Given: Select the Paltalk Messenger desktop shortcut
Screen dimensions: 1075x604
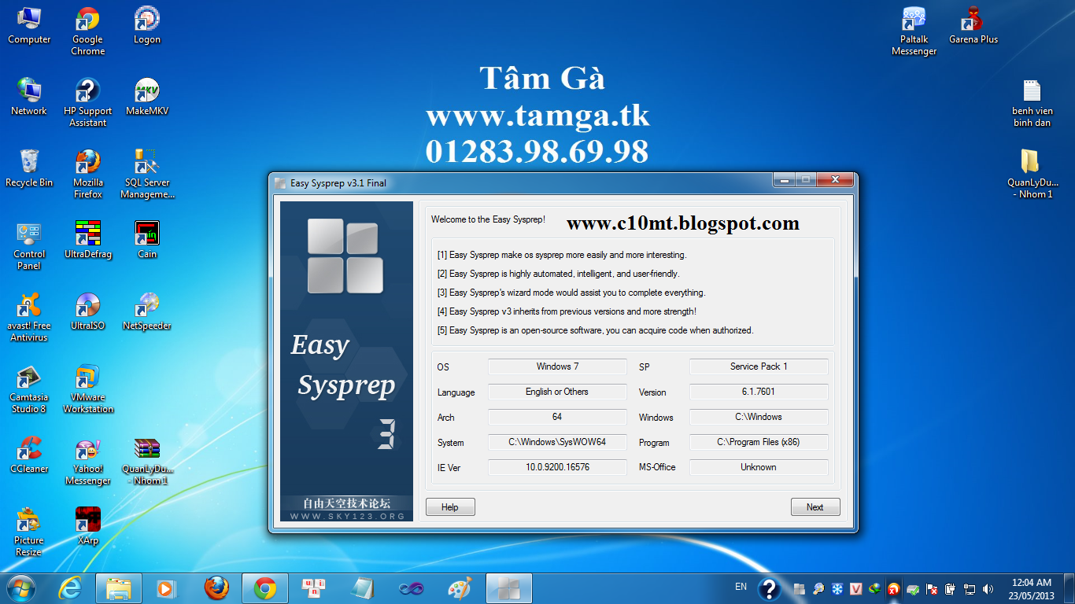Looking at the screenshot, I should click(914, 31).
